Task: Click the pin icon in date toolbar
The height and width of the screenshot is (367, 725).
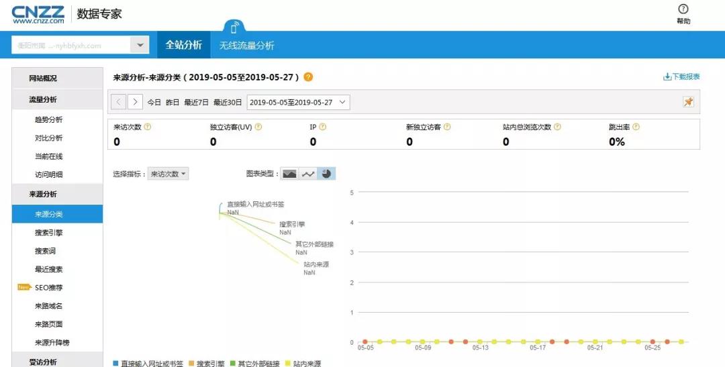Action: coord(688,102)
